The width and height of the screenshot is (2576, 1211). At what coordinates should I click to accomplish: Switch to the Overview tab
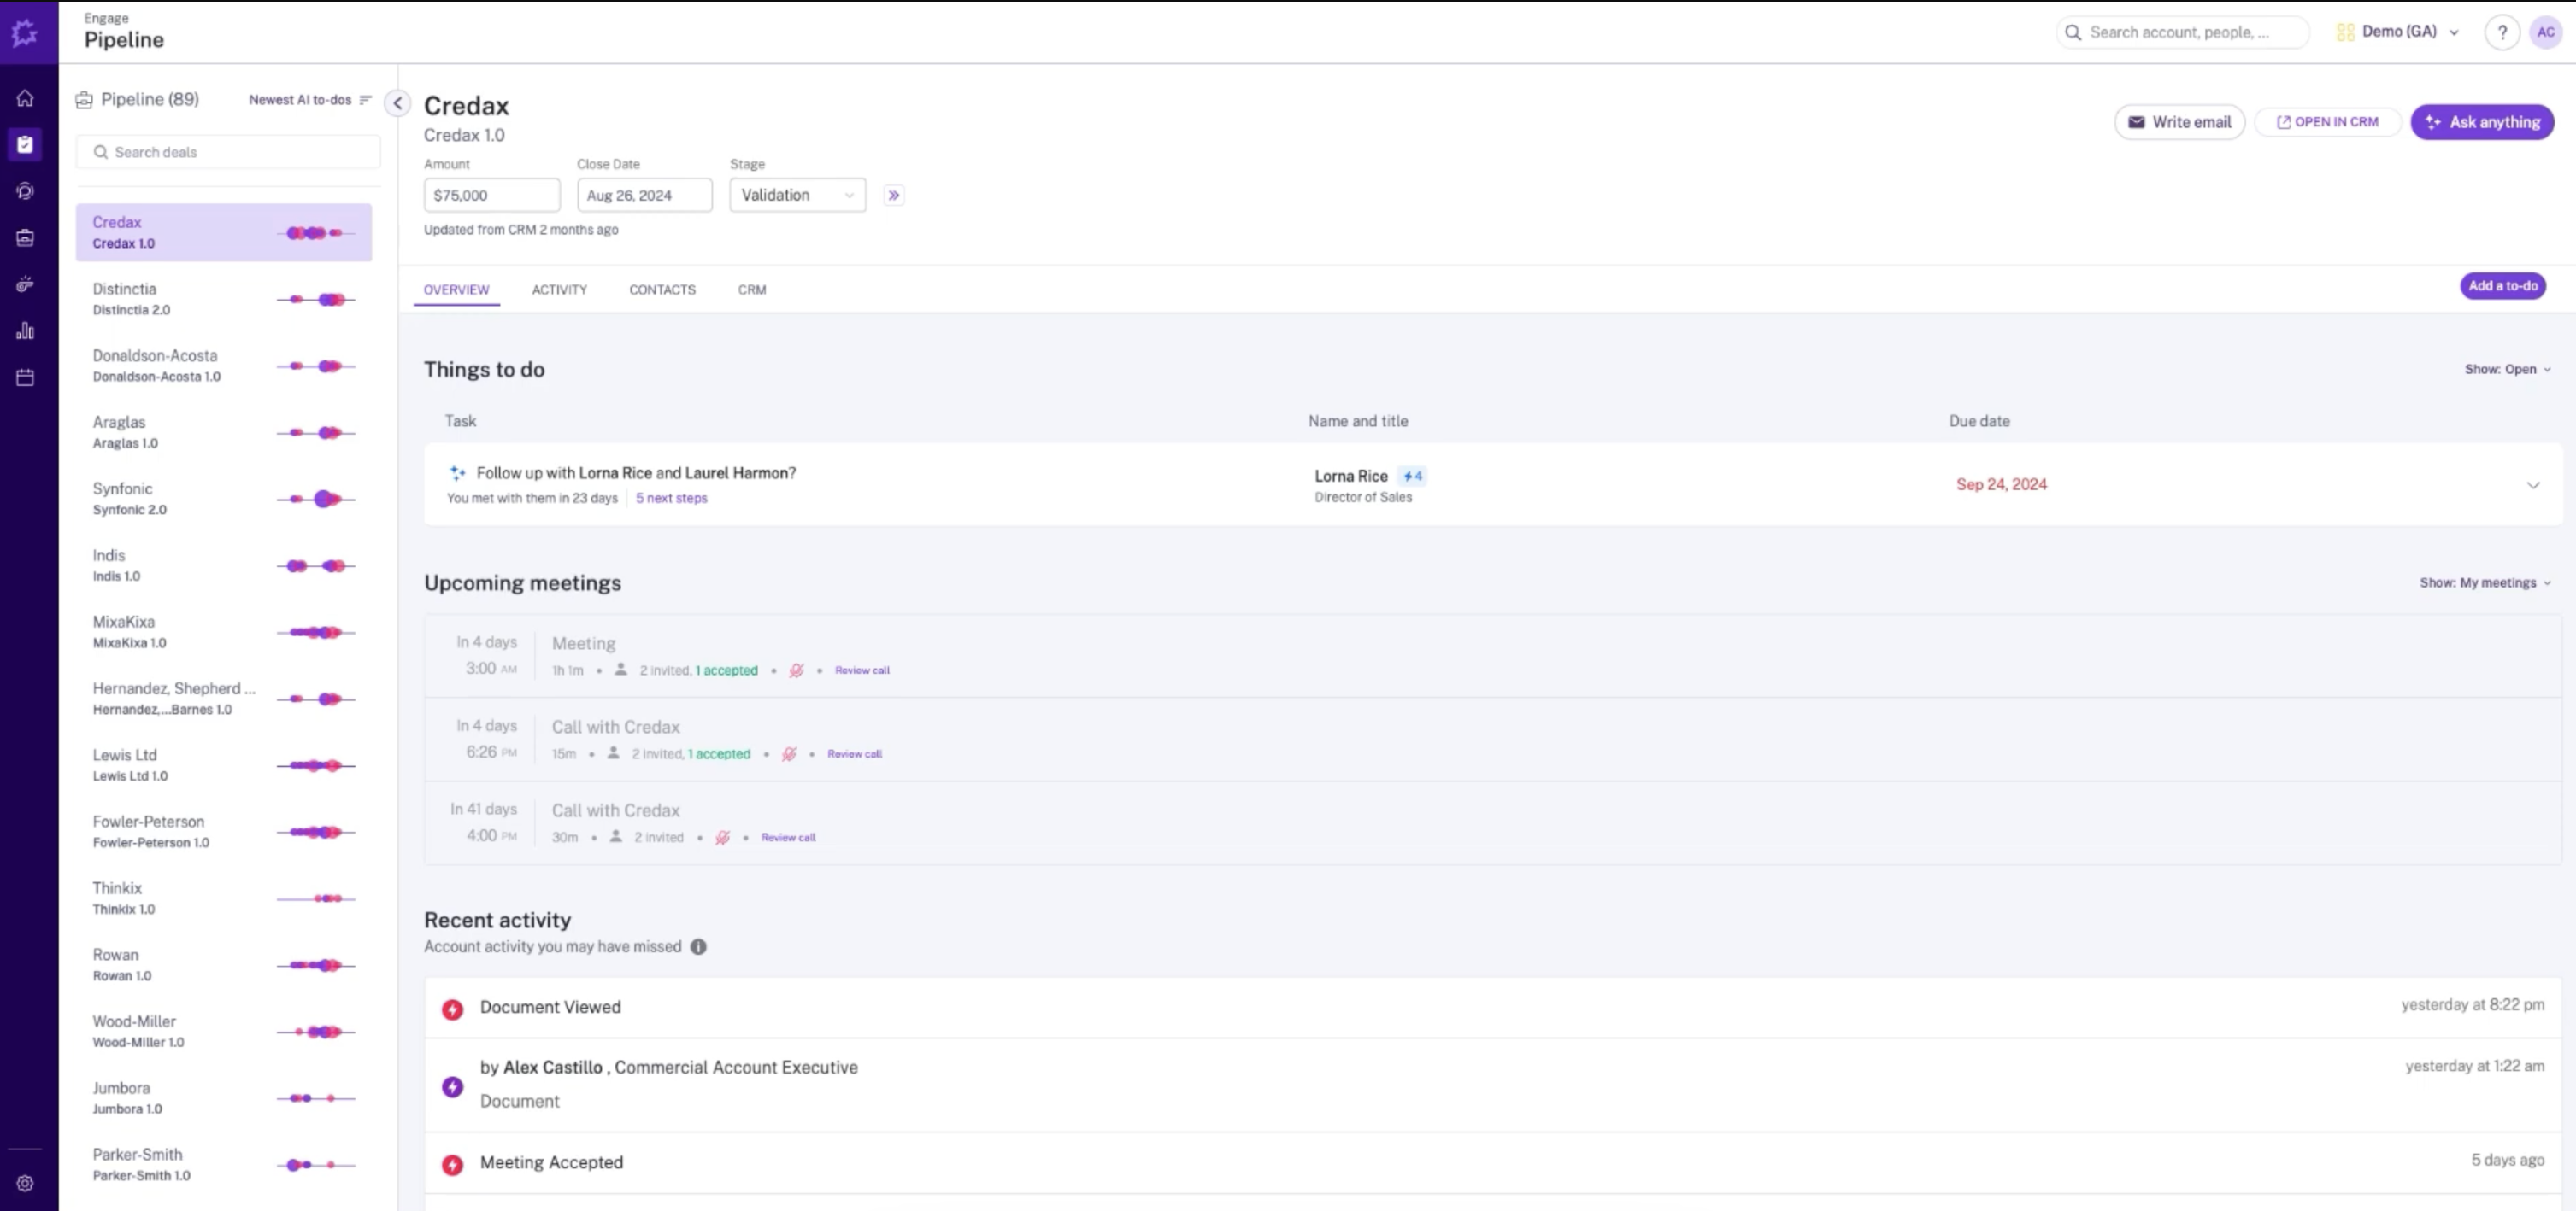pyautogui.click(x=456, y=290)
